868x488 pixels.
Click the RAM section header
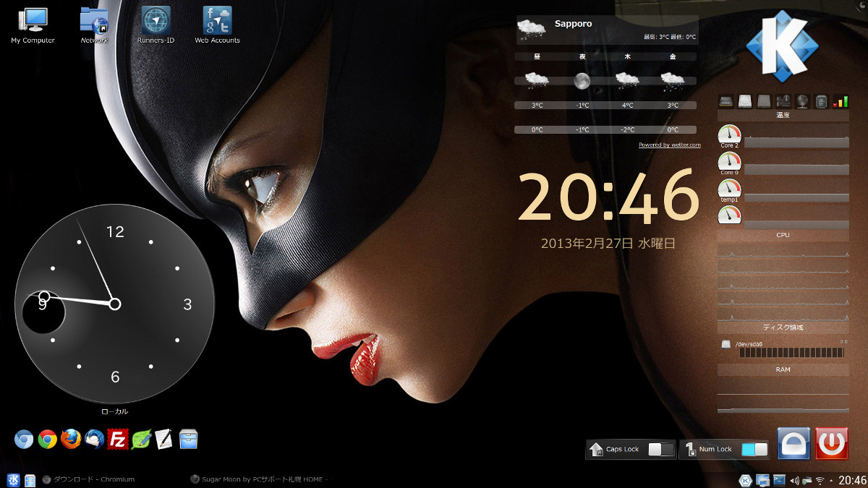(x=783, y=369)
